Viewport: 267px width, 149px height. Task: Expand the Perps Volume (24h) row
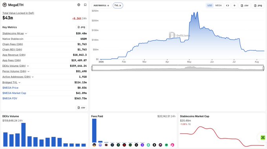[x=28, y=72]
